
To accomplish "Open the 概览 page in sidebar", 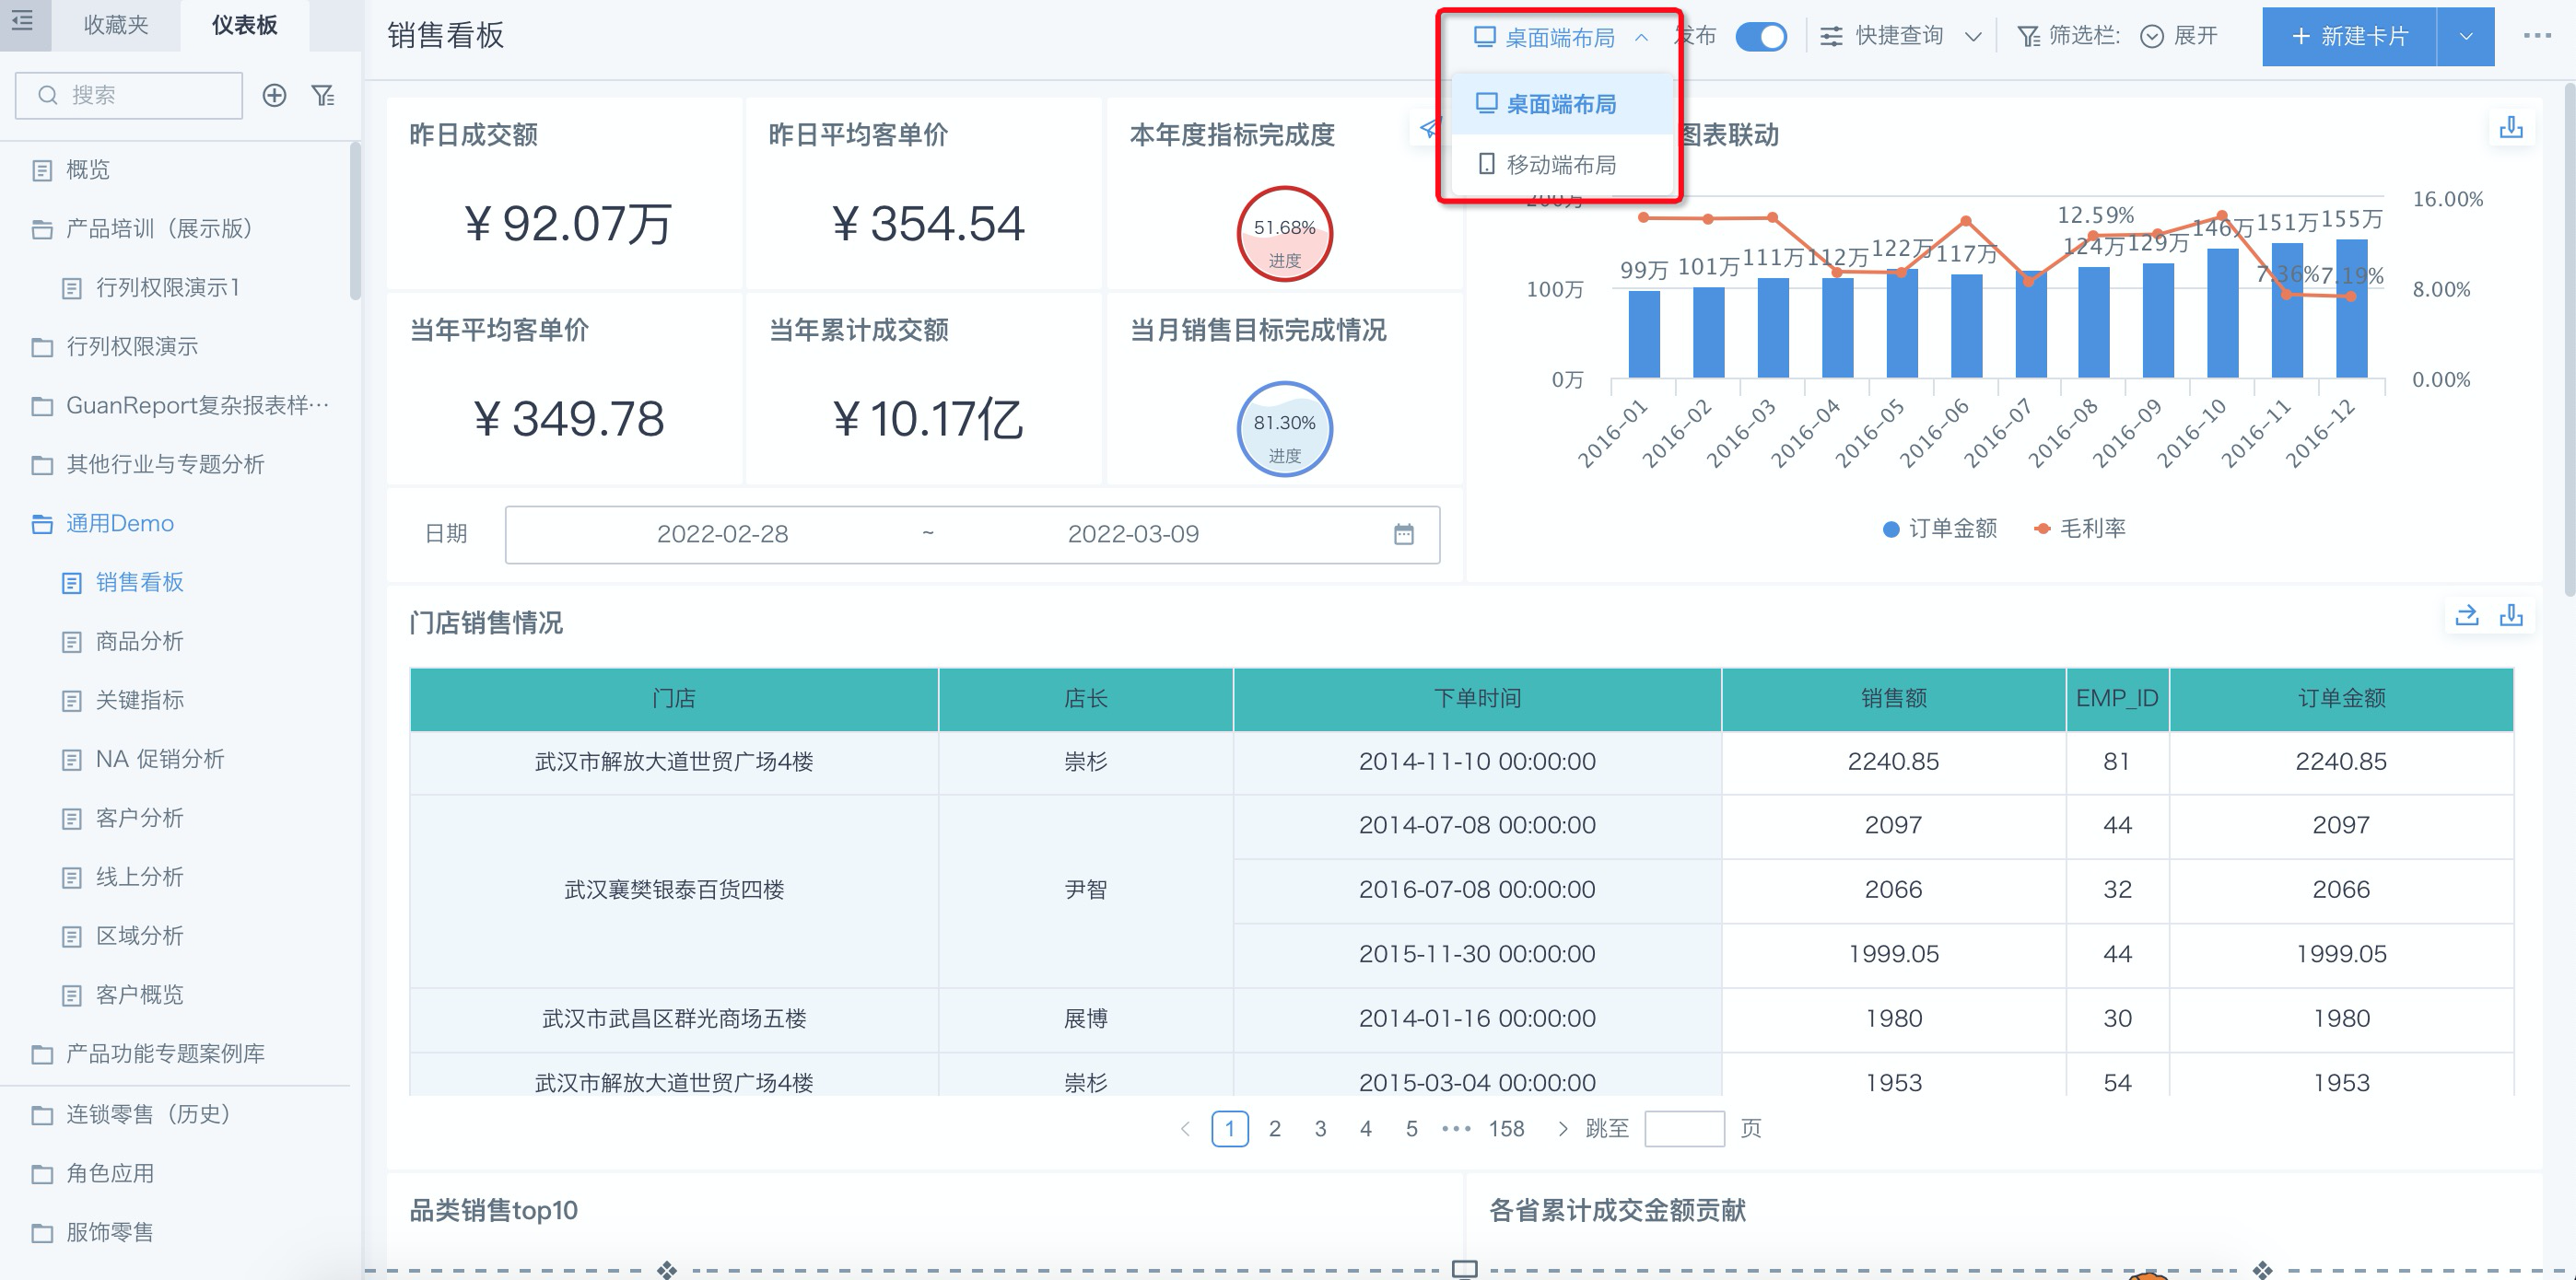I will coord(88,169).
